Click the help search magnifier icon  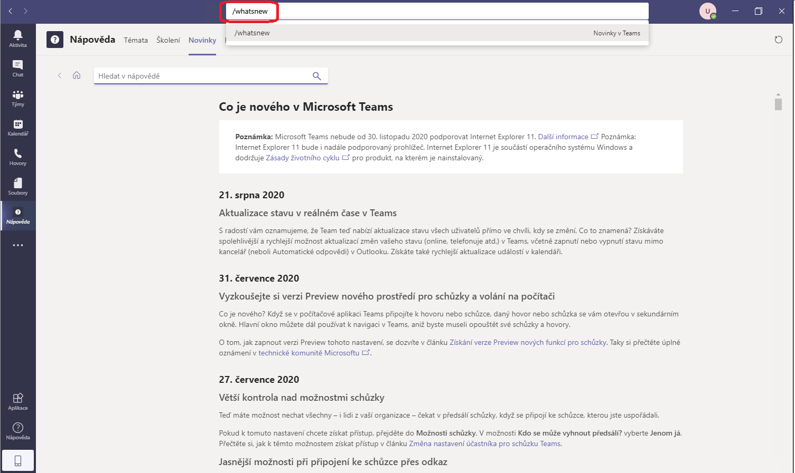[x=317, y=76]
